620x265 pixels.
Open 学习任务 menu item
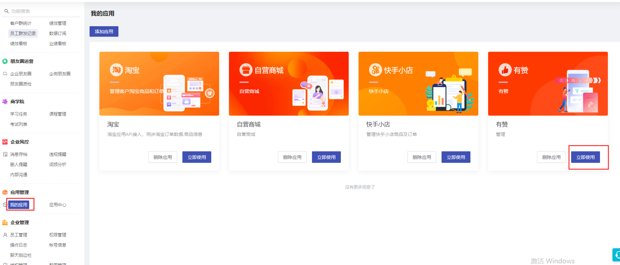click(x=19, y=114)
